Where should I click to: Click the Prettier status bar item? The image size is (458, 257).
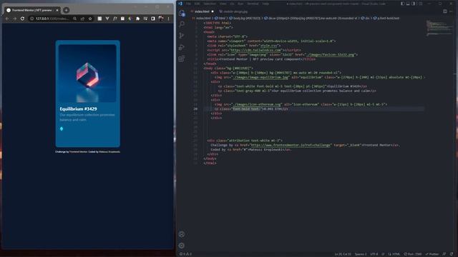pyautogui.click(x=432, y=254)
